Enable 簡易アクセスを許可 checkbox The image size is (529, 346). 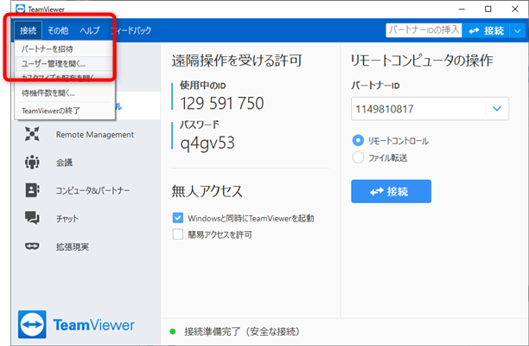[178, 234]
